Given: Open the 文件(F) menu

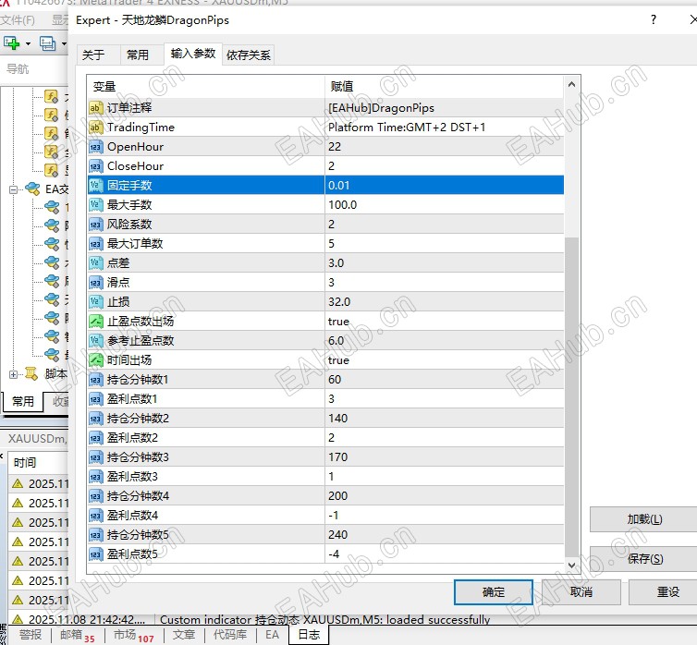Looking at the screenshot, I should 18,20.
